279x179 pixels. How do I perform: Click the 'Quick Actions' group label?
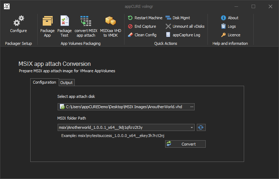click(166, 43)
